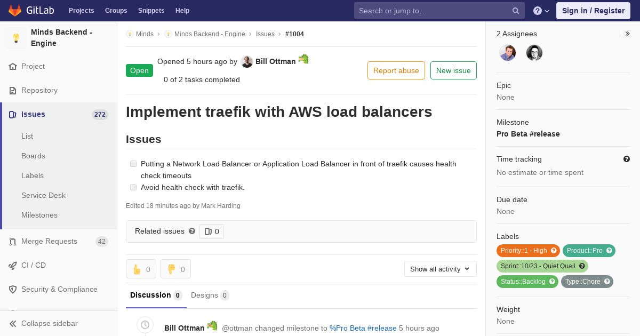640x336 pixels.
Task: Click Minds group icon in breadcrumb
Action: [130, 34]
